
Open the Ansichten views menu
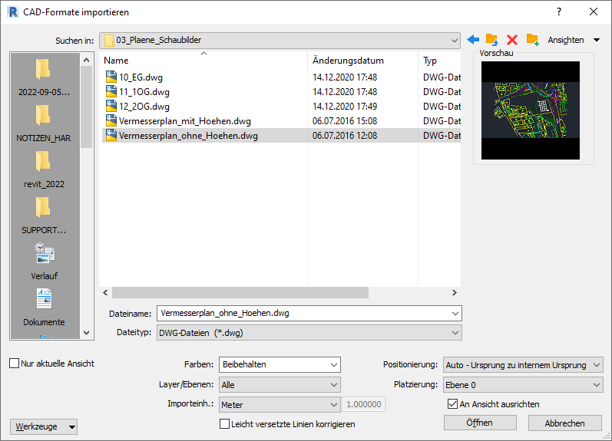click(573, 40)
